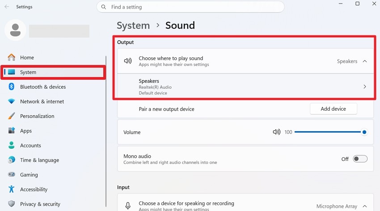The width and height of the screenshot is (380, 211).
Task: Click the Accounts person icon
Action: 11,145
